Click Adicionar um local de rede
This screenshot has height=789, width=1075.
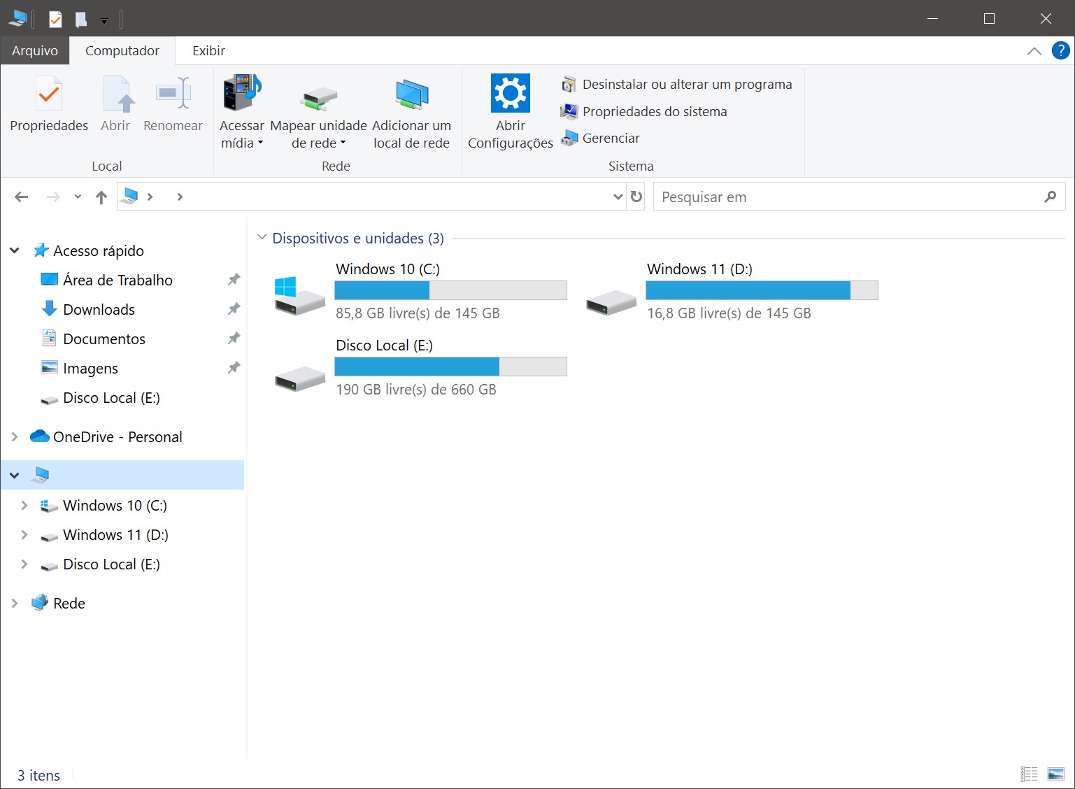pos(411,113)
